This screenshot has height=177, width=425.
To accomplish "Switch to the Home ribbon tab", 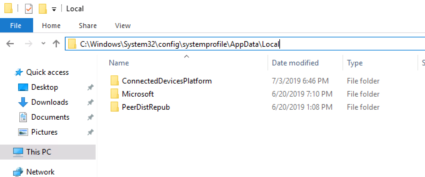I will click(x=51, y=26).
